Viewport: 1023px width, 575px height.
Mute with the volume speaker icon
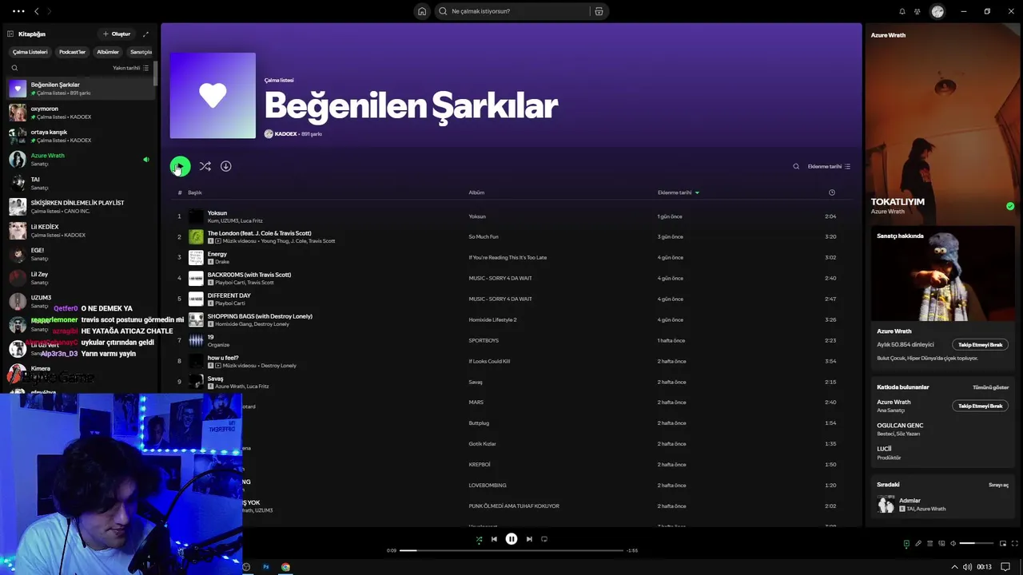pos(953,544)
